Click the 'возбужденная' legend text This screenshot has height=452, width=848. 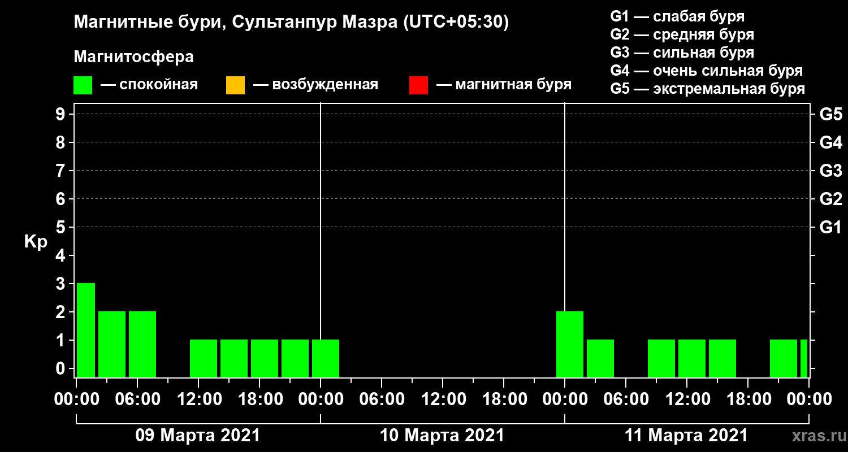(325, 85)
